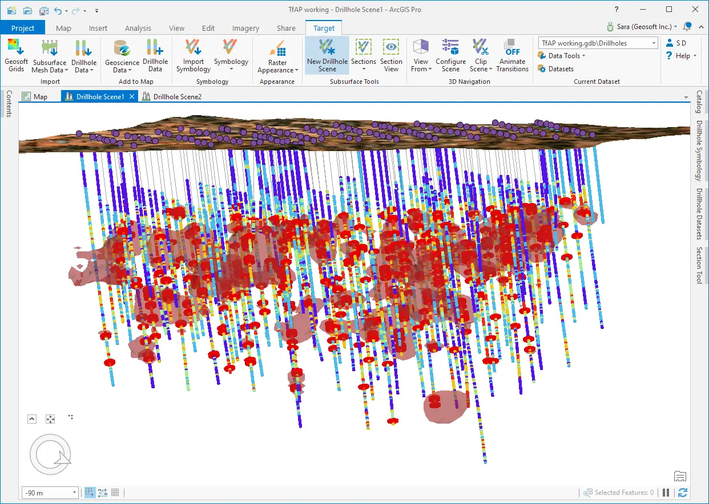Screen dimensions: 709x504
Task: Click the Undo arrow icon
Action: (x=58, y=10)
